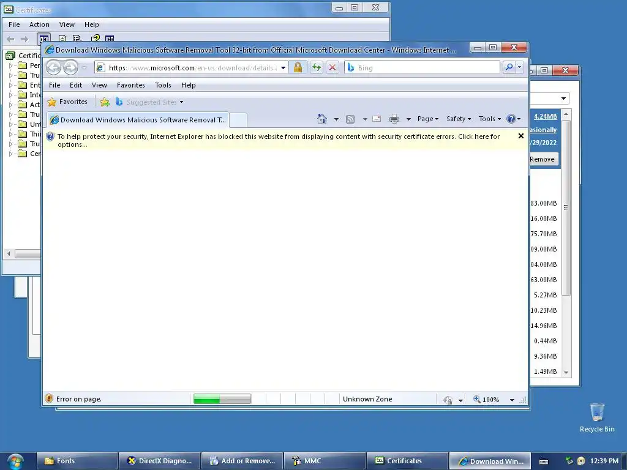627x470 pixels.
Task: Click Show/Hide Console Tree icon in Certificates window
Action: [x=43, y=39]
